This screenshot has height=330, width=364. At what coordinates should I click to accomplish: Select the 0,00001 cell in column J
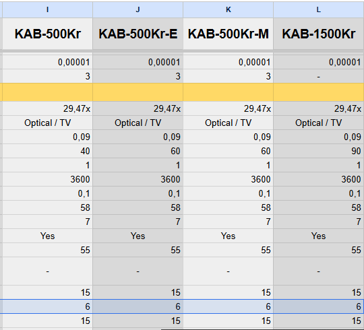138,62
